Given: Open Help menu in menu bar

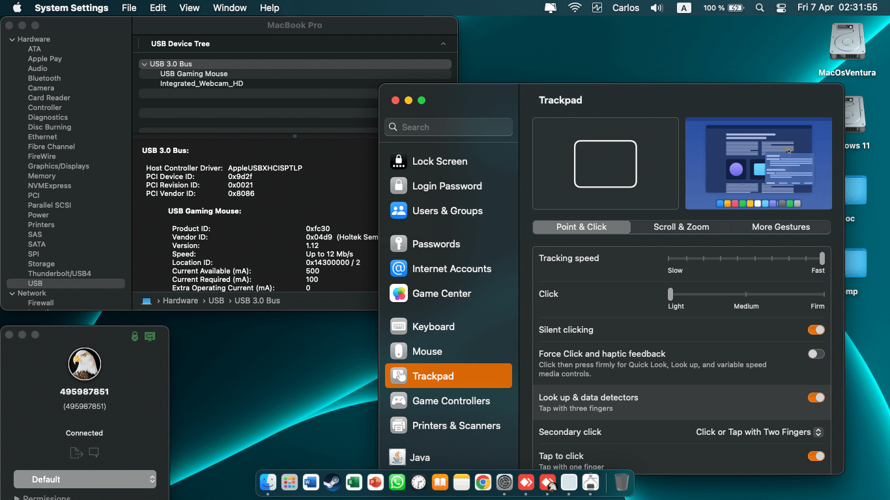Looking at the screenshot, I should (270, 8).
